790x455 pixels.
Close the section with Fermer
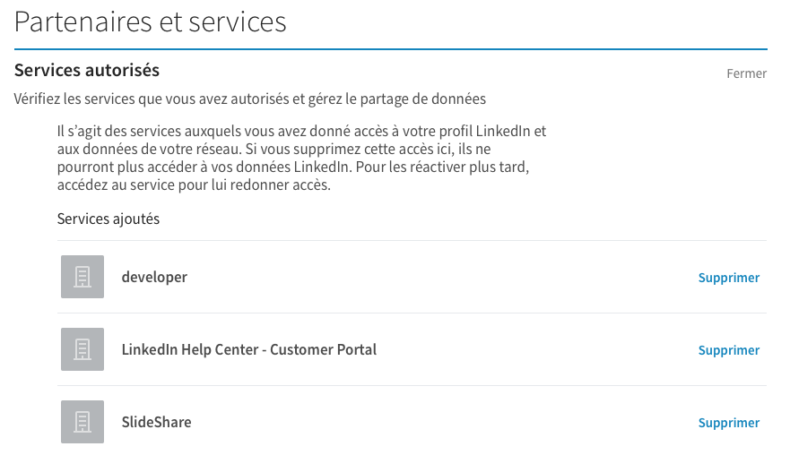(746, 73)
